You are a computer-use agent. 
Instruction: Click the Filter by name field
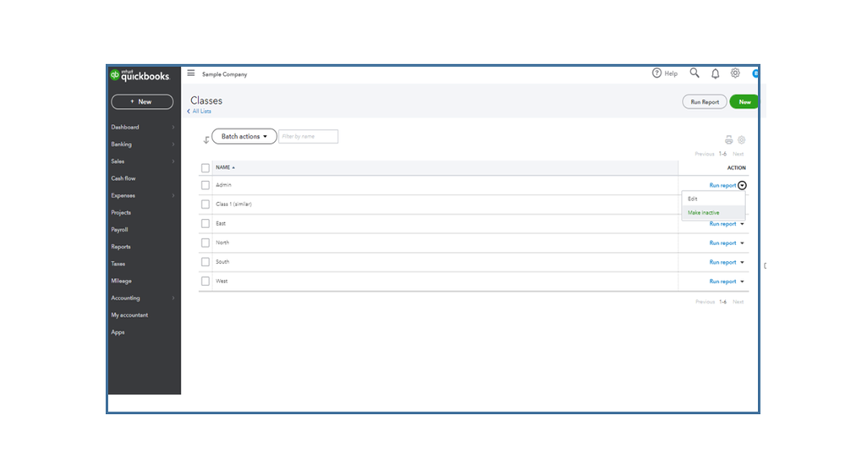[309, 136]
